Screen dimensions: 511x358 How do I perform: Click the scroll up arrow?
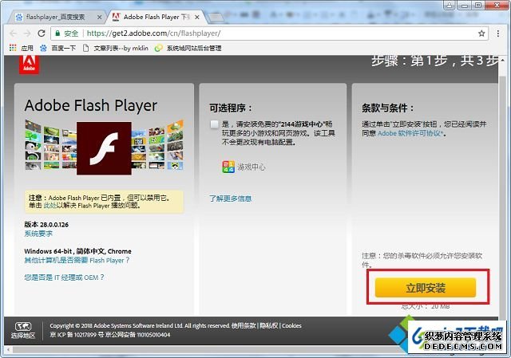[x=502, y=60]
